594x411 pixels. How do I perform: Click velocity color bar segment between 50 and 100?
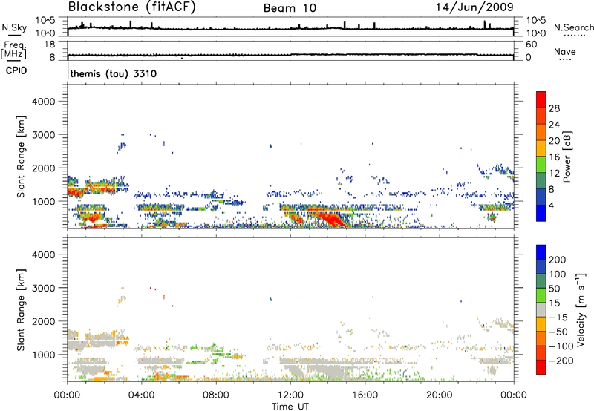[x=541, y=280]
